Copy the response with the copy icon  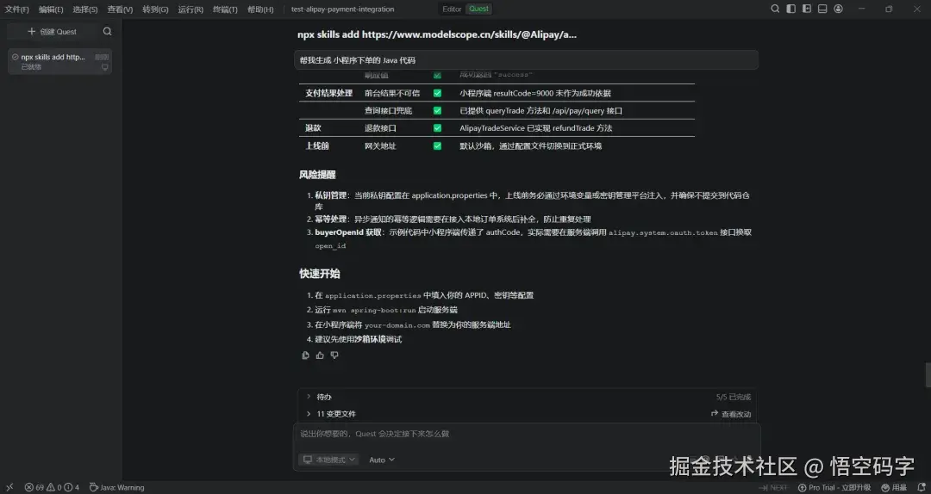tap(306, 355)
